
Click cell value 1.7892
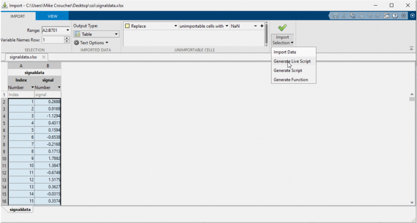48,158
